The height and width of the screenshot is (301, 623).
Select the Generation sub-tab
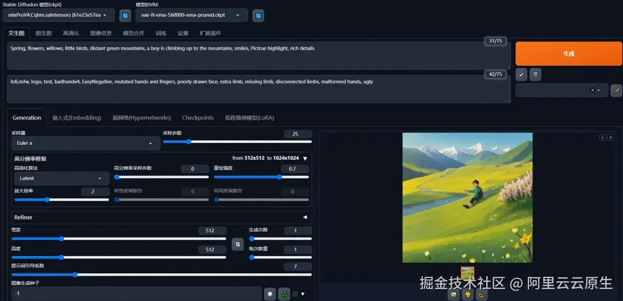click(27, 118)
